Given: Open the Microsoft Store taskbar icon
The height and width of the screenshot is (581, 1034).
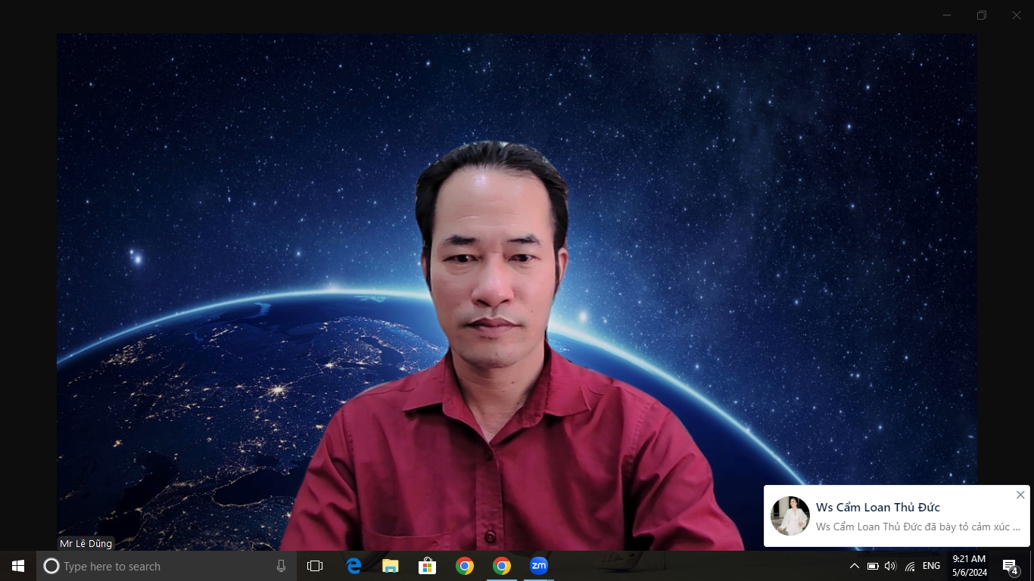Looking at the screenshot, I should pyautogui.click(x=428, y=566).
